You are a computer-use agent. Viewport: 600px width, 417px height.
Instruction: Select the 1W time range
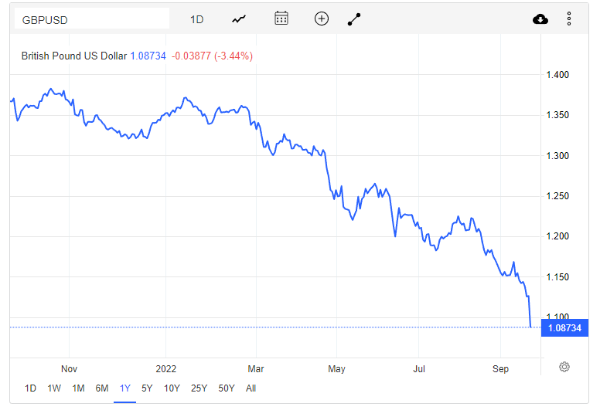54,388
